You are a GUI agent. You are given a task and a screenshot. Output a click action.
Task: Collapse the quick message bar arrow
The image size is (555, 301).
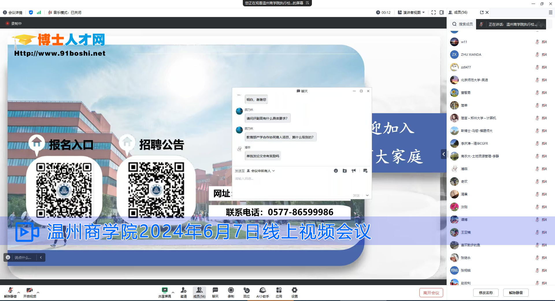pos(41,257)
